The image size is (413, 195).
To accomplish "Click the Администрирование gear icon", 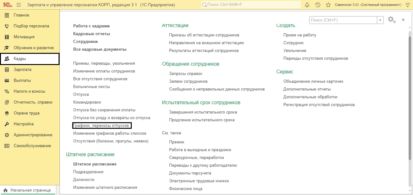I will click(x=7, y=135).
